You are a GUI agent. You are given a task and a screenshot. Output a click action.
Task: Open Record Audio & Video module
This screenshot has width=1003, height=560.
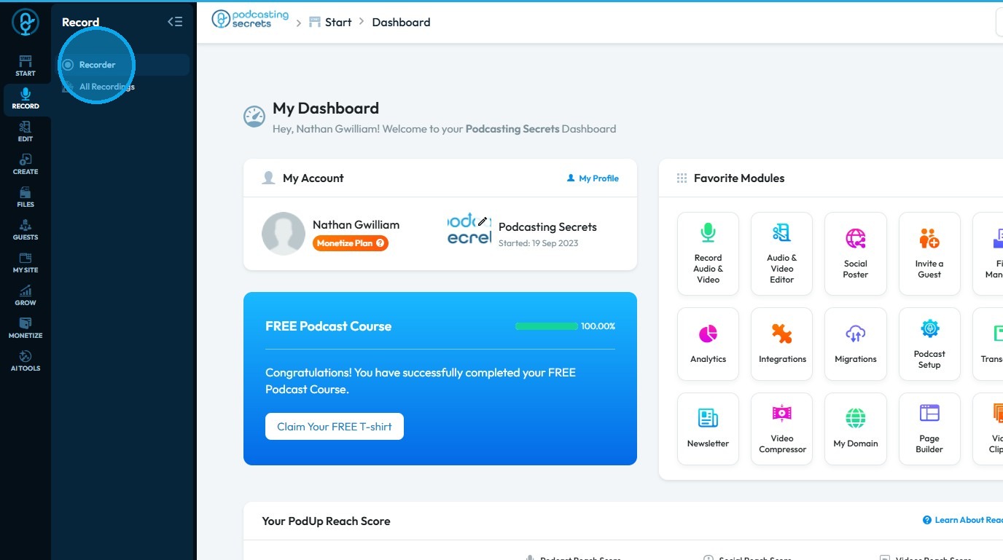pyautogui.click(x=708, y=253)
